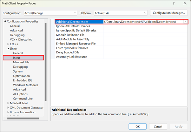The width and height of the screenshot is (191, 132).
Task: Select the Input page under Linker
Action: [23, 58]
